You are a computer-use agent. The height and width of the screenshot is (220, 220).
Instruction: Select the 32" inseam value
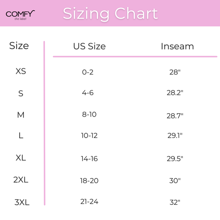pyautogui.click(x=175, y=202)
